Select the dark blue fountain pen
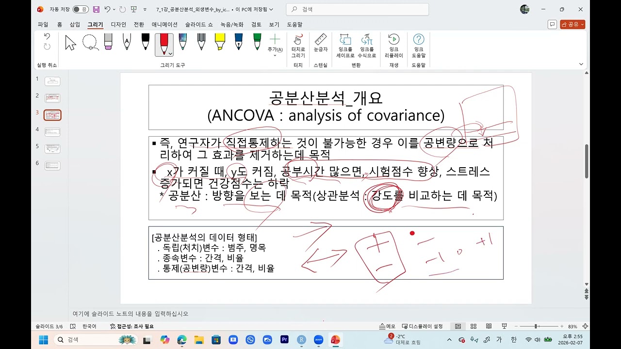Image resolution: width=621 pixels, height=349 pixels. pos(238,41)
